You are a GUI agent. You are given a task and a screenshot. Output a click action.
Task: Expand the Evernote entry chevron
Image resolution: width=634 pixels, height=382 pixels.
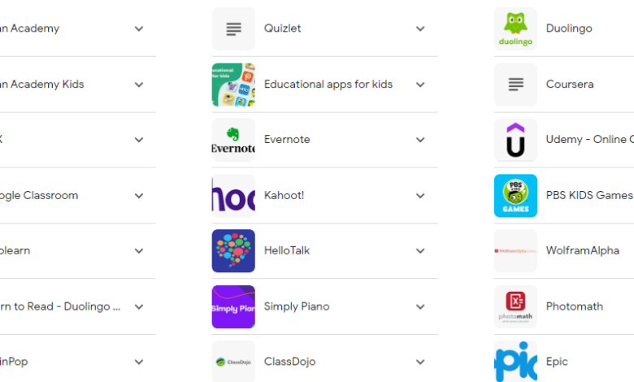pyautogui.click(x=420, y=140)
